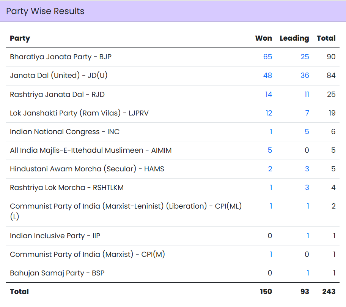Click HAMS won count 2
This screenshot has width=346, height=307.
pos(270,169)
